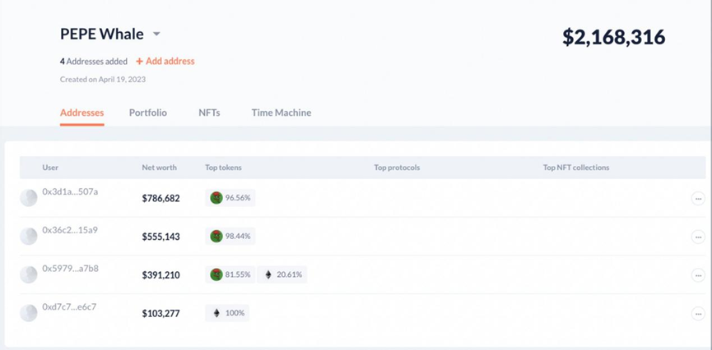Click the total value $2,168,316

613,37
